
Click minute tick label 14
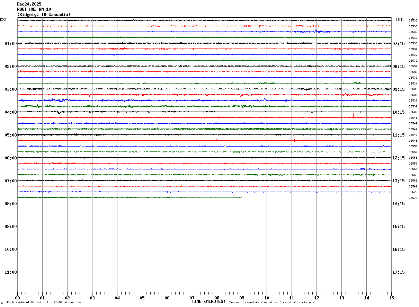[x=366, y=298]
